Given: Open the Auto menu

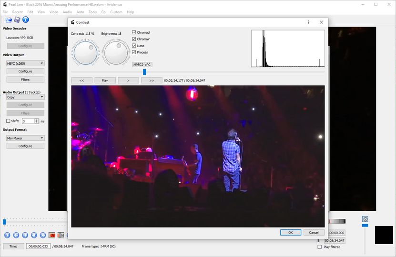Looking at the screenshot, I should [80, 12].
